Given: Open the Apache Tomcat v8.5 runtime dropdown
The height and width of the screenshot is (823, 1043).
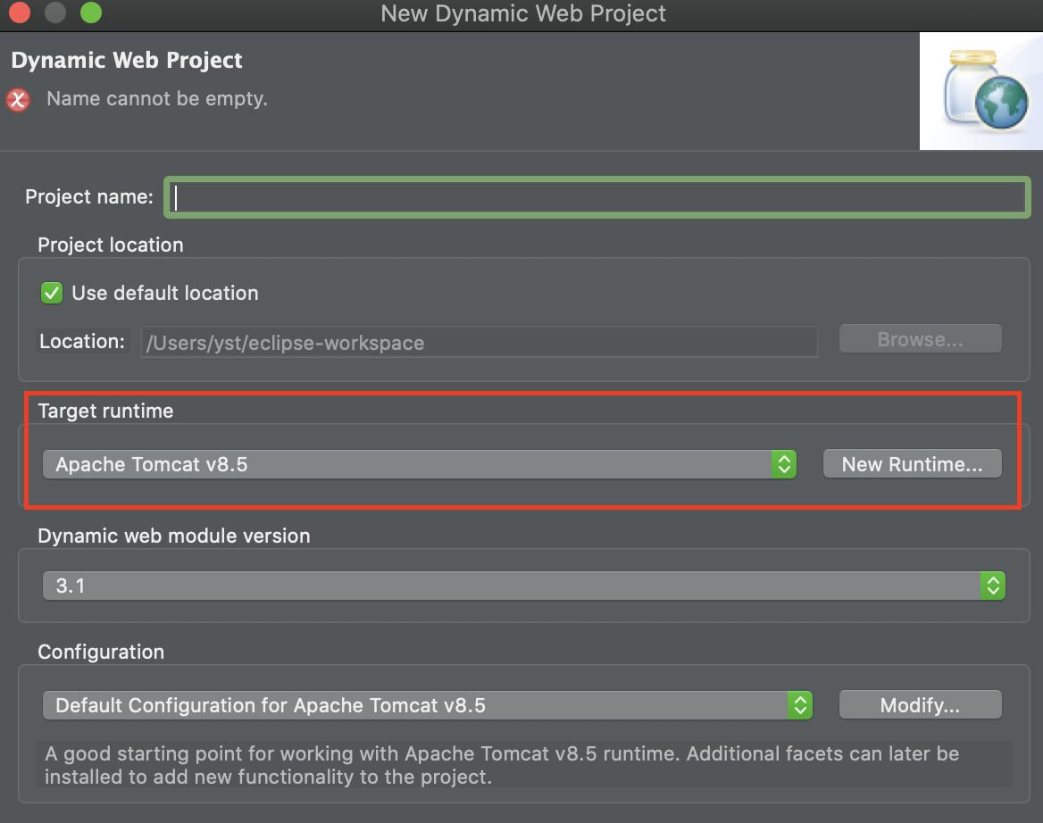Looking at the screenshot, I should click(x=419, y=464).
